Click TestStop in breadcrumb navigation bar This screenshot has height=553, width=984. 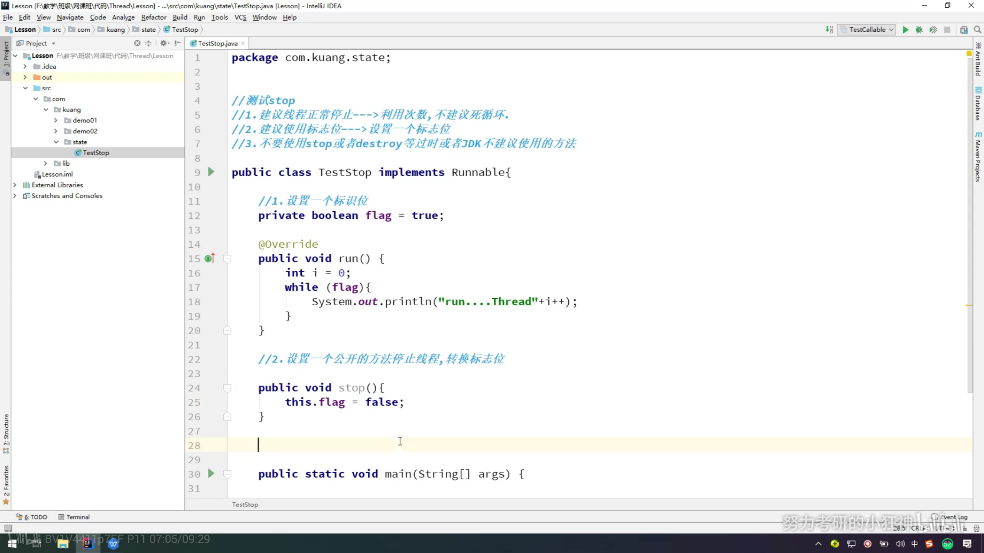[181, 30]
